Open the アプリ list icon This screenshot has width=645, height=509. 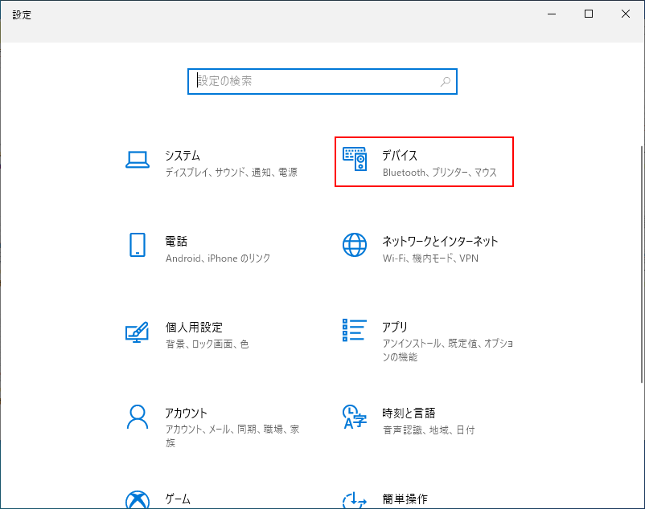(355, 330)
